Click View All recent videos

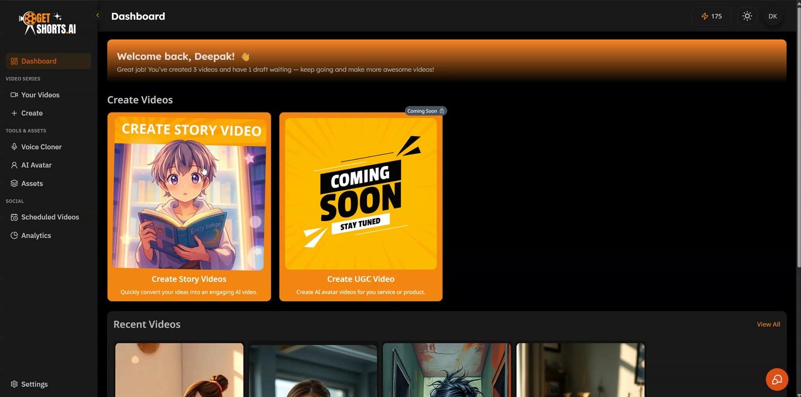[768, 324]
